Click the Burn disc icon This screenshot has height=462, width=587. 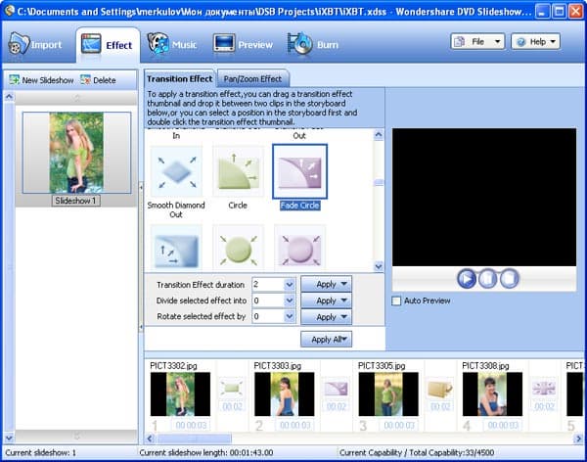tap(299, 43)
